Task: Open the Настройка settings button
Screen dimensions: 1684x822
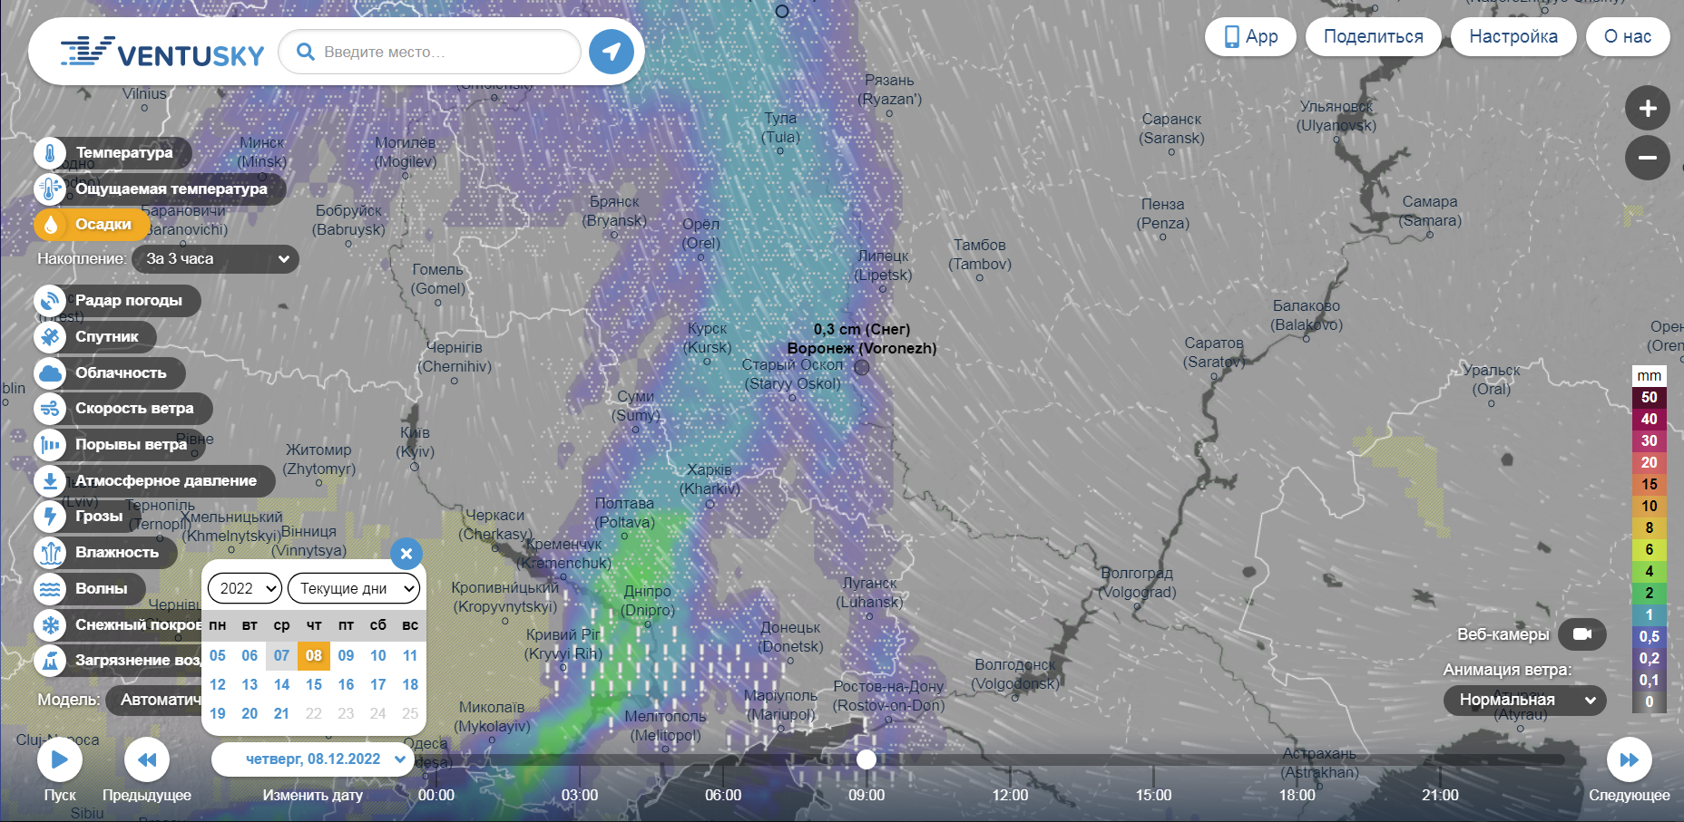Action: point(1513,37)
